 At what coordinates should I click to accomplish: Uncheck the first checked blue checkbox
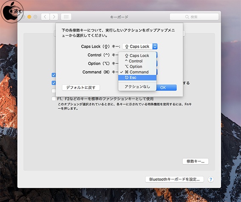[54, 75]
